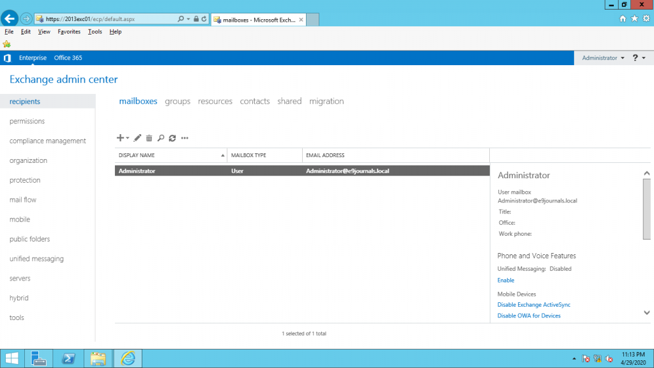
Task: Switch to the migration tab
Action: [x=326, y=102]
